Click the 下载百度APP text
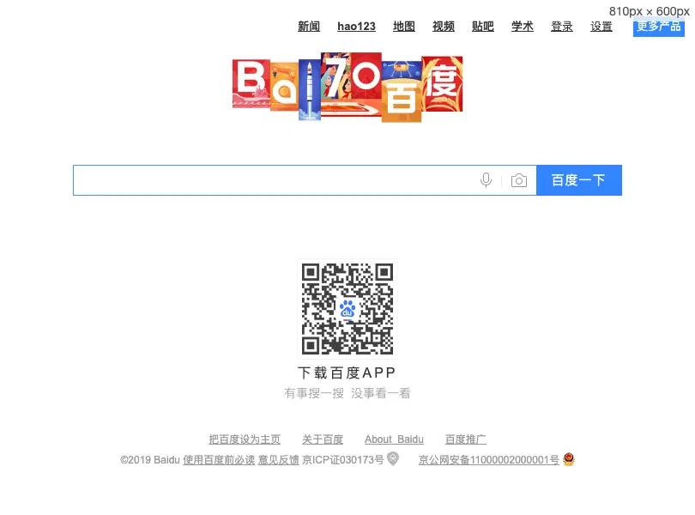The image size is (695, 515). pos(347,373)
